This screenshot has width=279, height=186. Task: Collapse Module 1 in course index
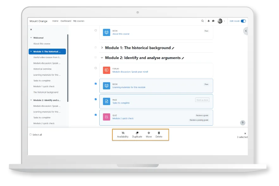31,51
